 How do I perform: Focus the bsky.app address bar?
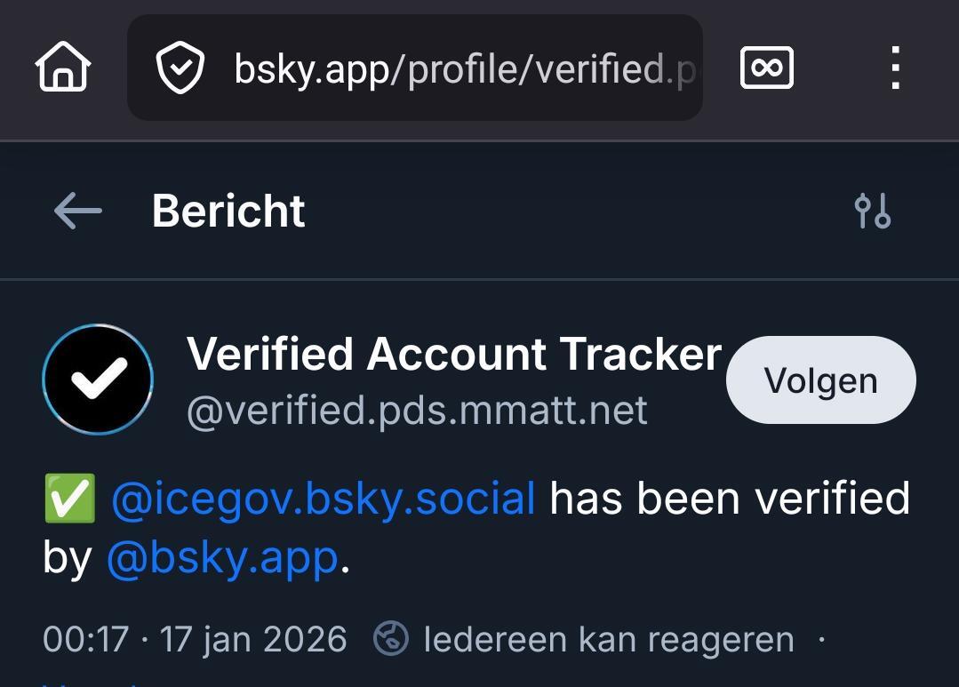point(462,68)
